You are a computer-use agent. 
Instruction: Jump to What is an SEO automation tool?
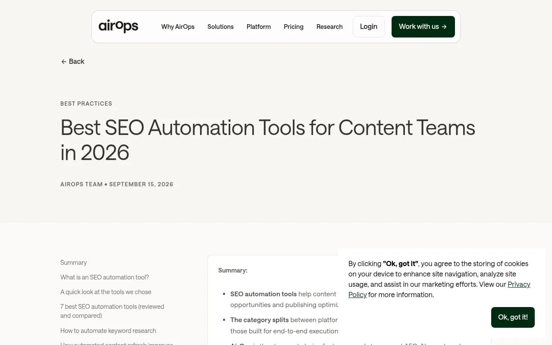point(104,277)
